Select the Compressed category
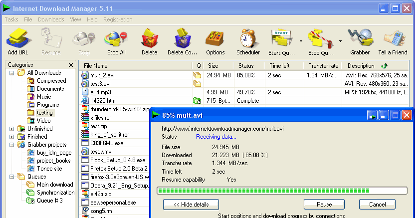Viewport: 415px width, 218px height. (46, 81)
